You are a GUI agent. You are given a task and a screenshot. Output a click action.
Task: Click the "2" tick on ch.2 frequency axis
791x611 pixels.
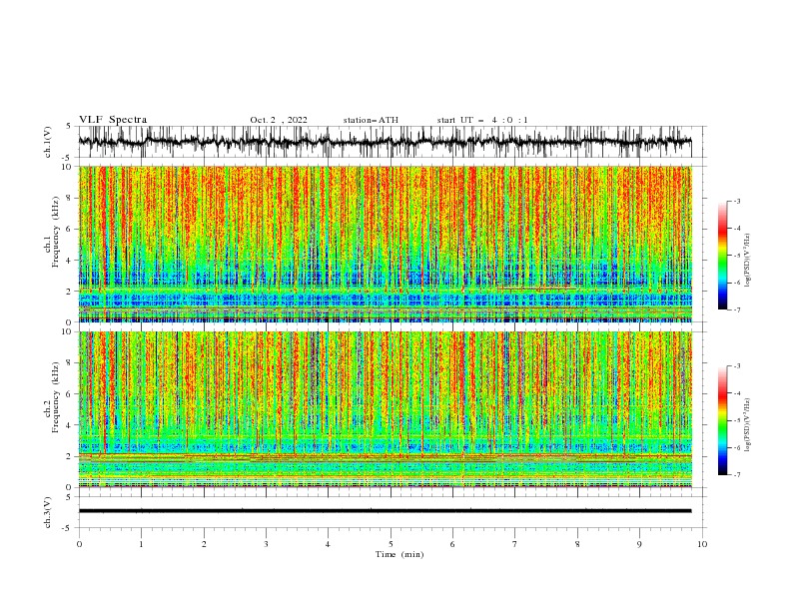click(x=69, y=456)
